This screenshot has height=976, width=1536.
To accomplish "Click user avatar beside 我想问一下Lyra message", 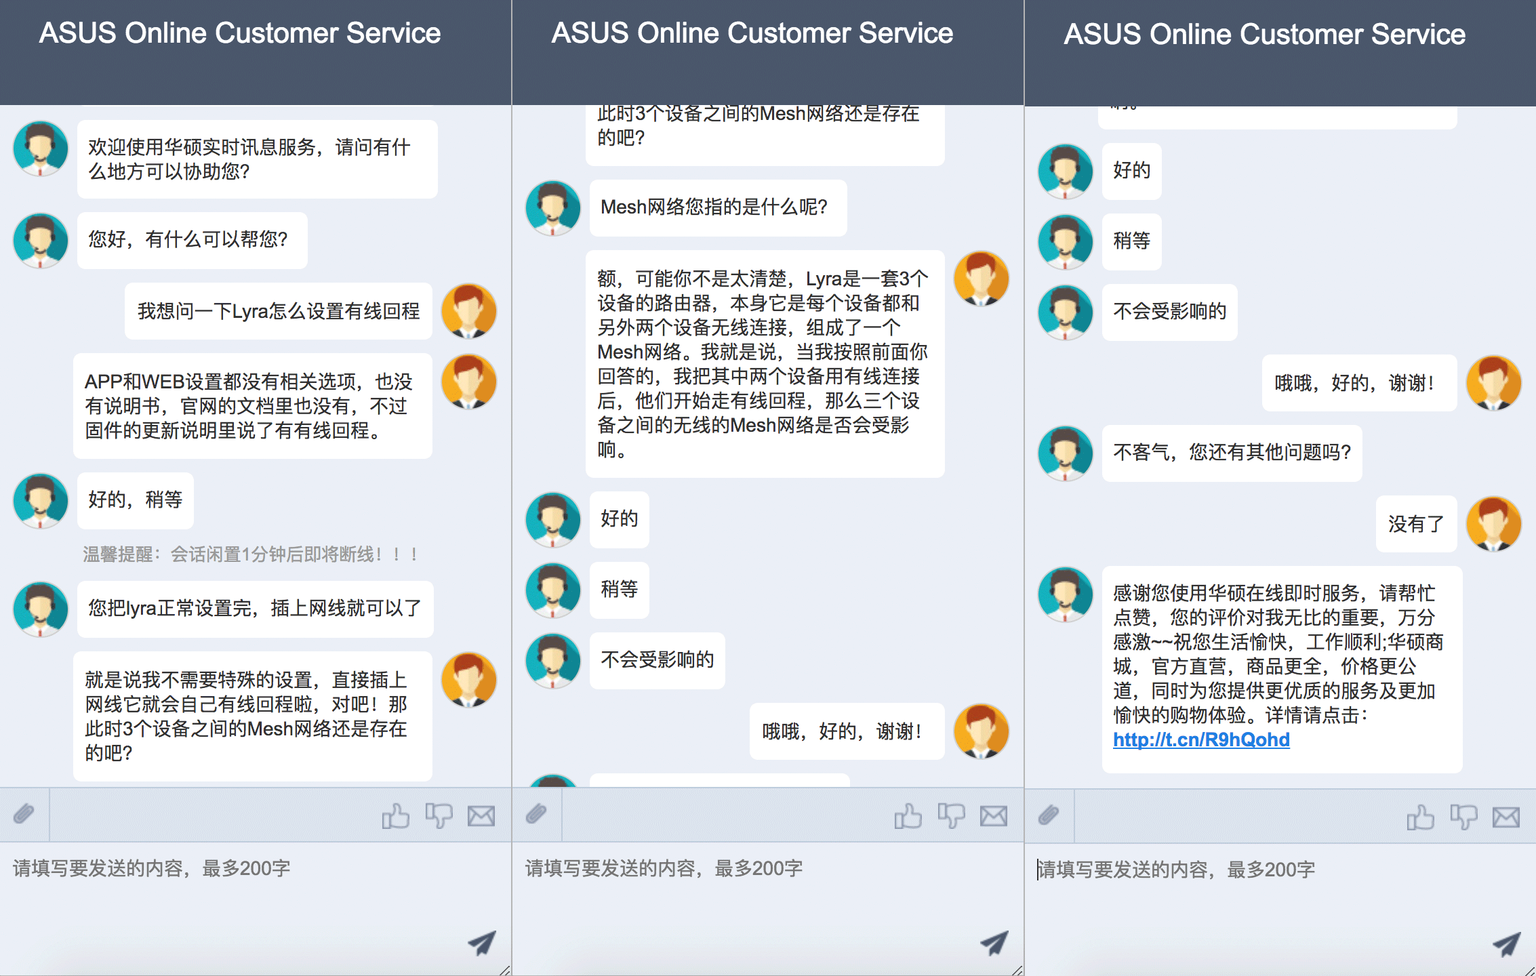I will coord(469,311).
